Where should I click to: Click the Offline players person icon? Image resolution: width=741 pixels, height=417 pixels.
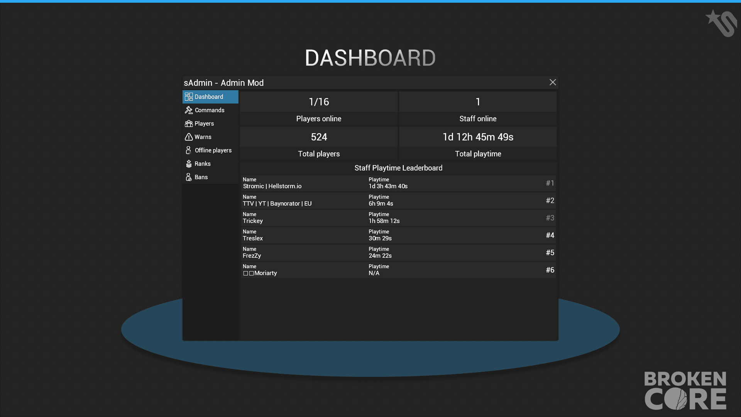click(188, 150)
